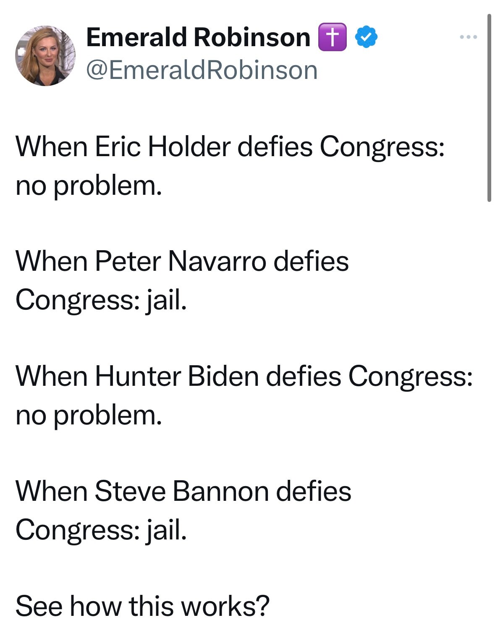Click "defies" in the Peter Navarro line
The height and width of the screenshot is (636, 495).
point(311,261)
